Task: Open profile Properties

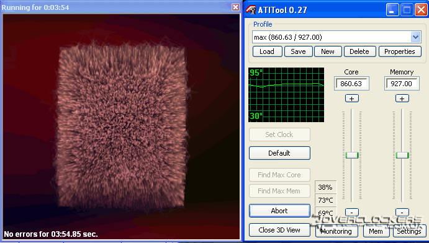Action: [x=400, y=51]
